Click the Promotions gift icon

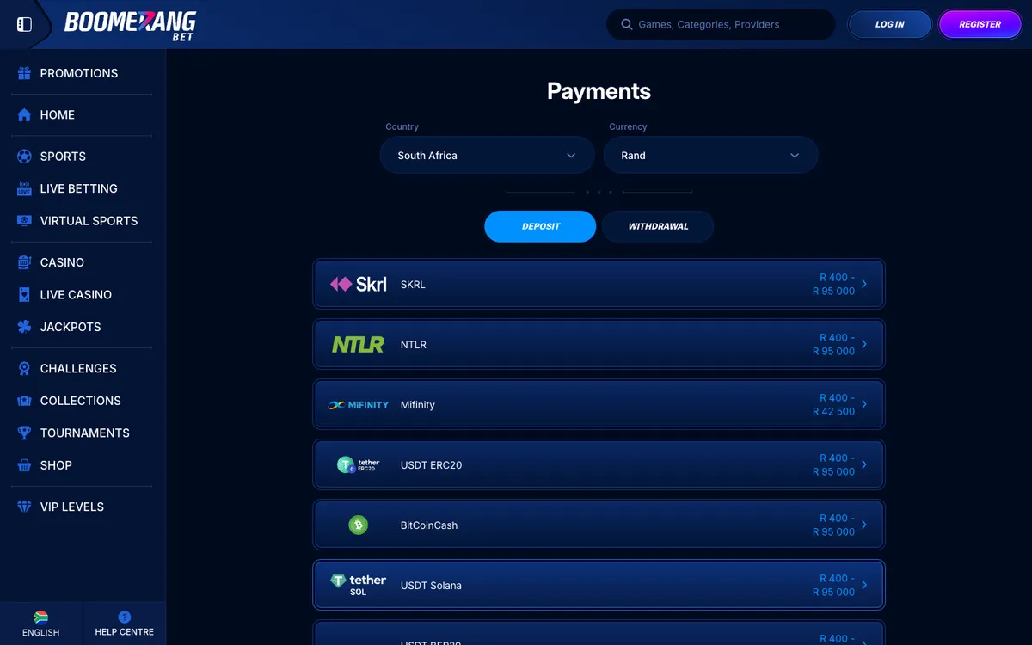click(x=24, y=73)
